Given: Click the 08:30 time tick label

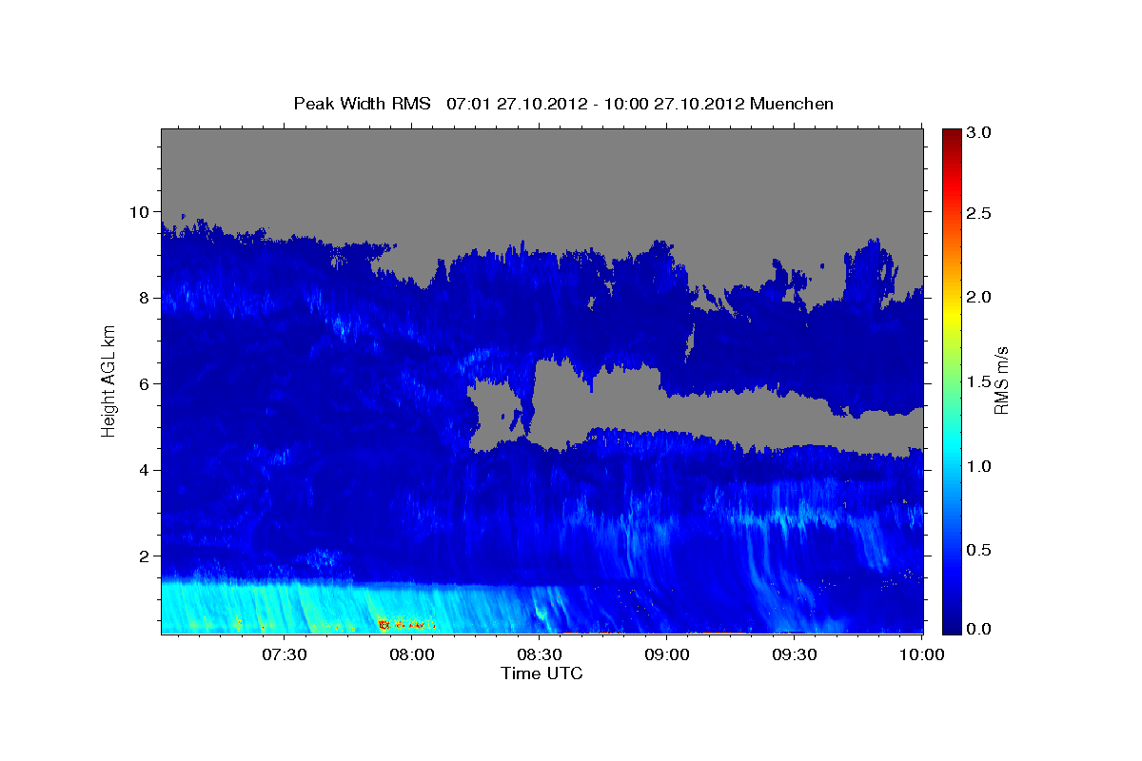Looking at the screenshot, I should click(x=539, y=655).
